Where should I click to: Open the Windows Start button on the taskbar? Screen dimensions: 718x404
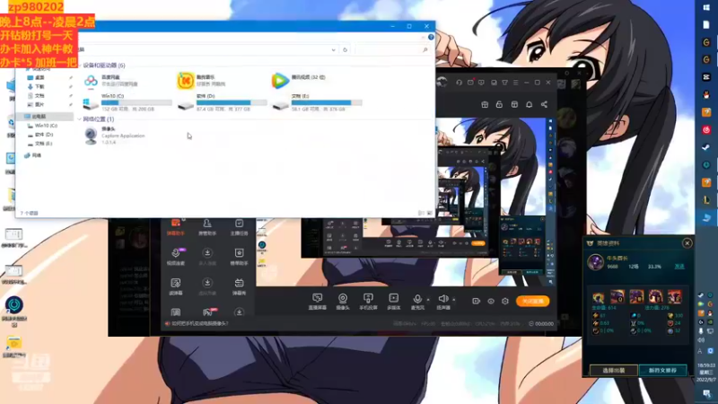706,8
